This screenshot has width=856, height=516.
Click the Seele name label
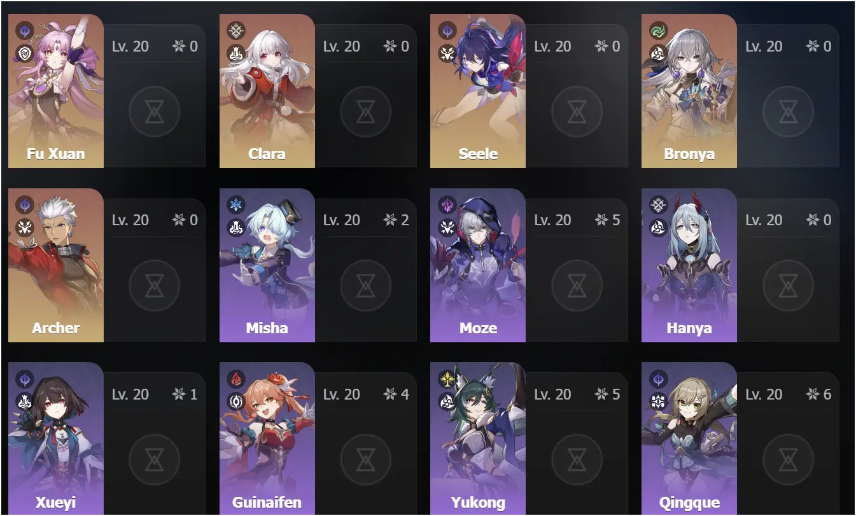point(478,154)
